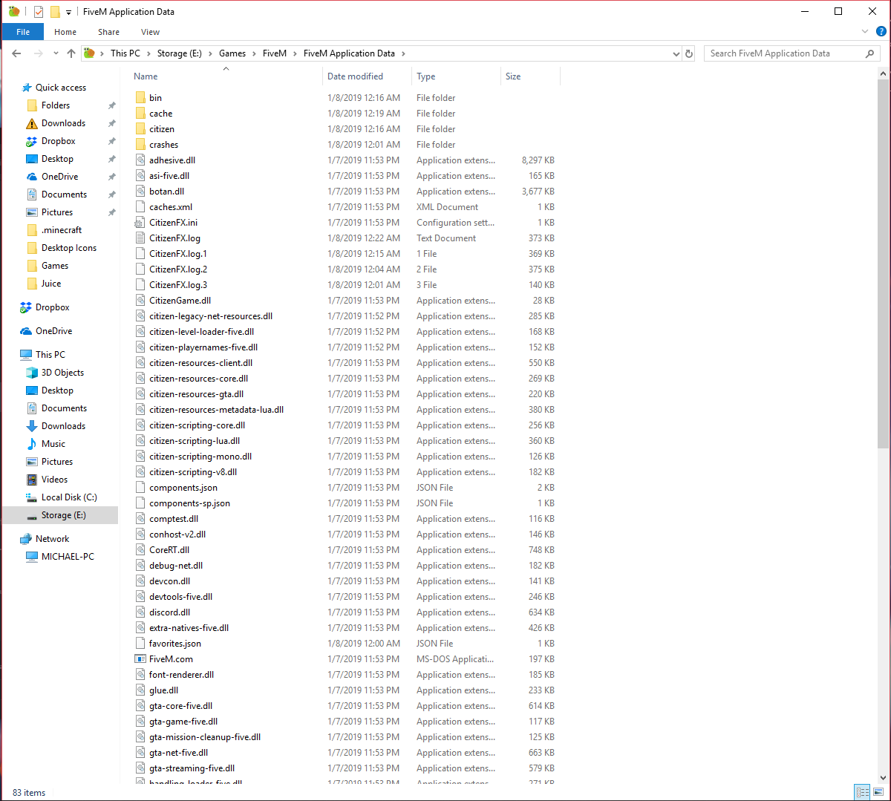Viewport: 891px width, 801px height.
Task: Open the Share ribbon tab
Action: (108, 32)
